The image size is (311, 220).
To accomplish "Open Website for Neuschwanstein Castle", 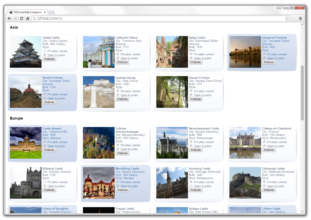I will point(196,150).
